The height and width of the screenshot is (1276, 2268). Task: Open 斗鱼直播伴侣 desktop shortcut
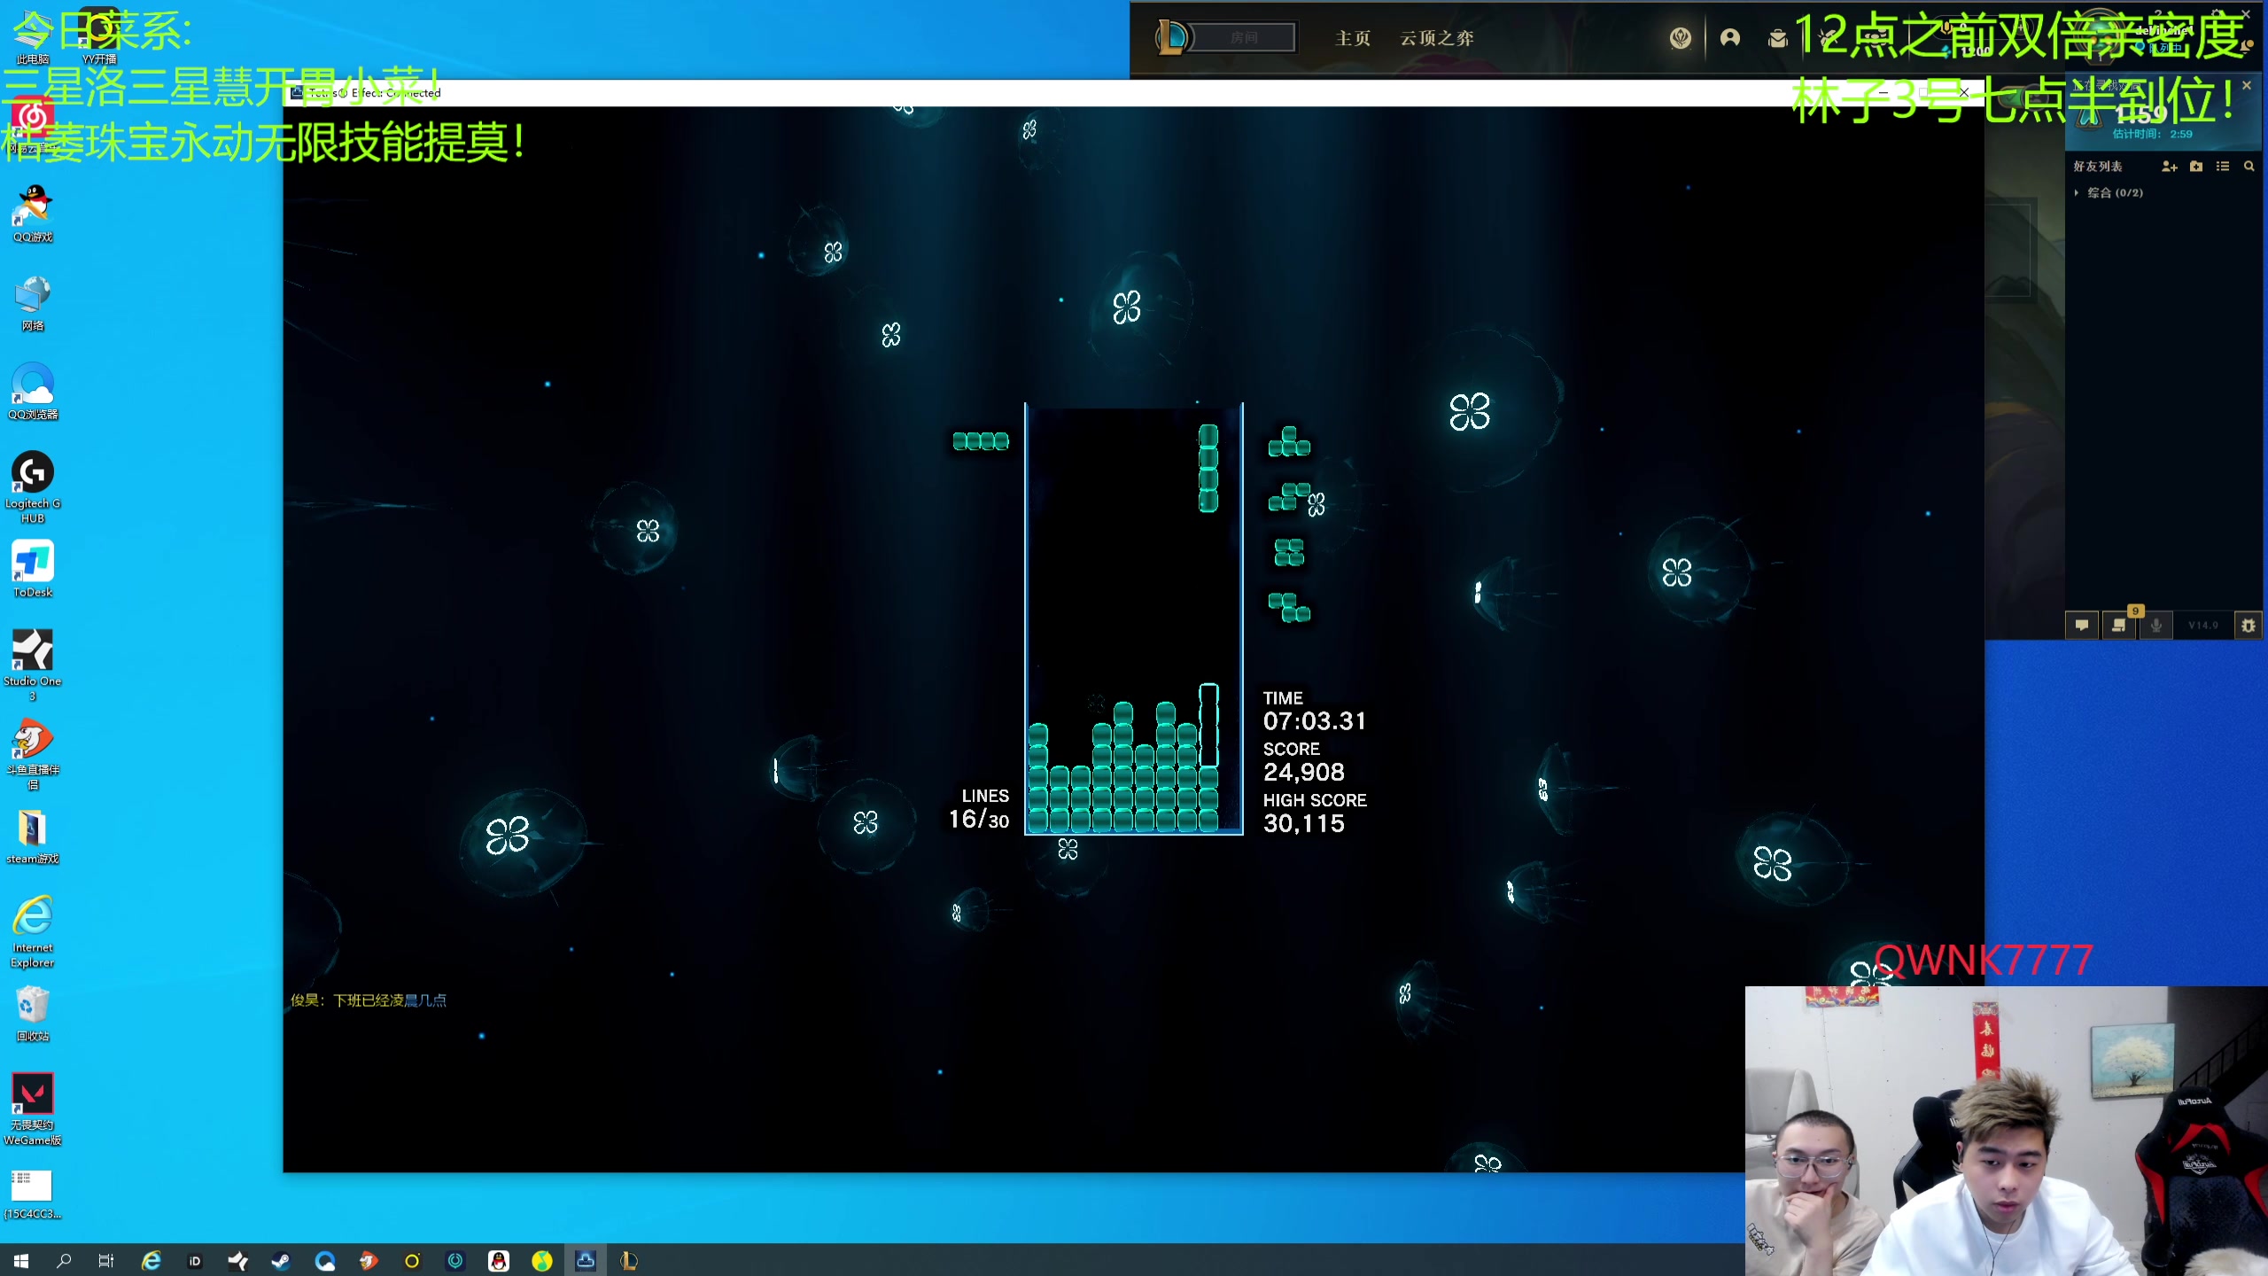pos(33,753)
